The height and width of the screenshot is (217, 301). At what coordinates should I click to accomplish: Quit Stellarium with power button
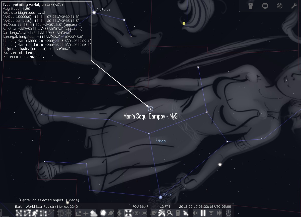pos(229,213)
